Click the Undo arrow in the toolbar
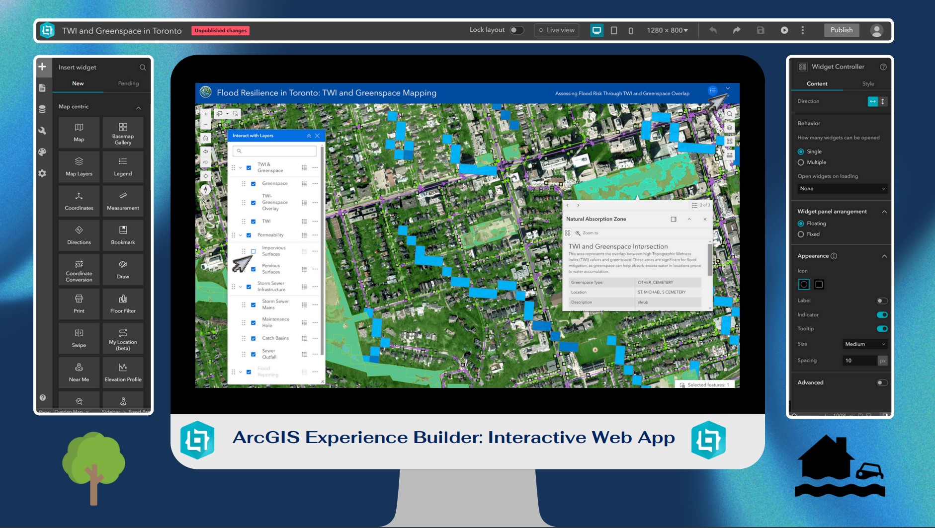This screenshot has height=528, width=935. click(713, 30)
